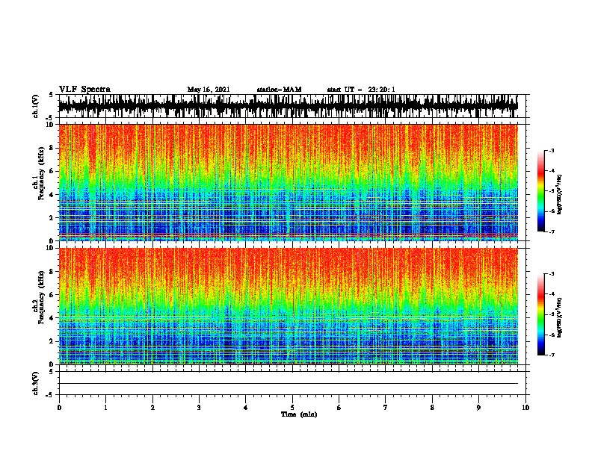Click the "station=MAM" label
This screenshot has width=592, height=457.
(x=279, y=90)
